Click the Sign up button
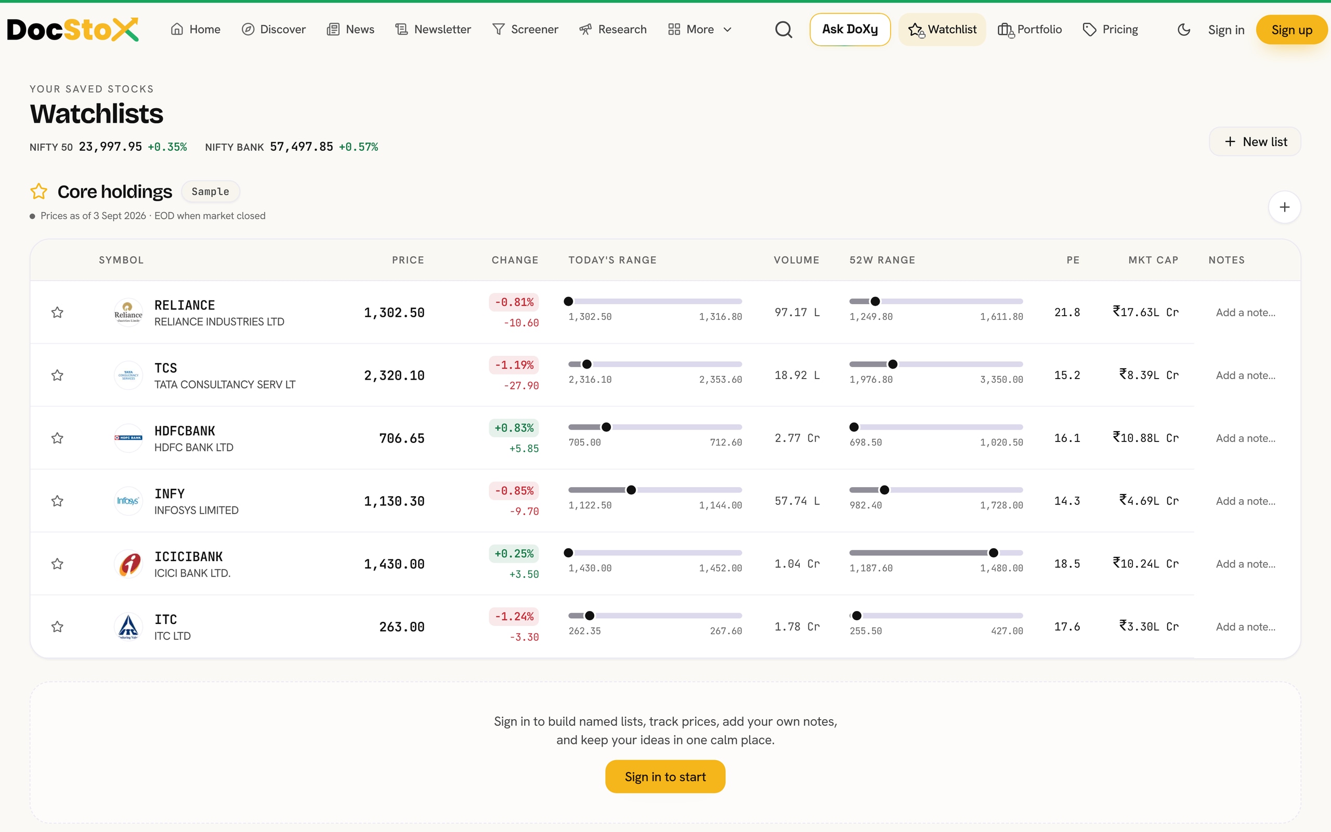The image size is (1331, 832). tap(1291, 30)
